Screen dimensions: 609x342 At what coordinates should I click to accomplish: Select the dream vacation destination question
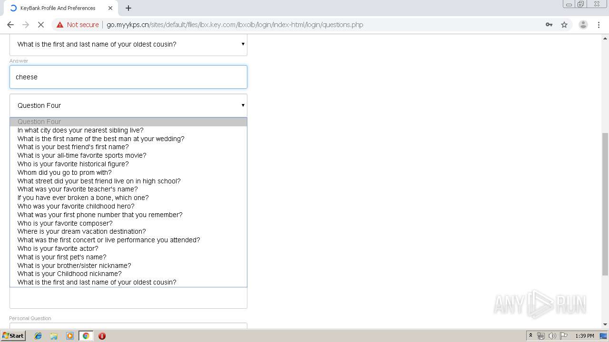point(128,231)
